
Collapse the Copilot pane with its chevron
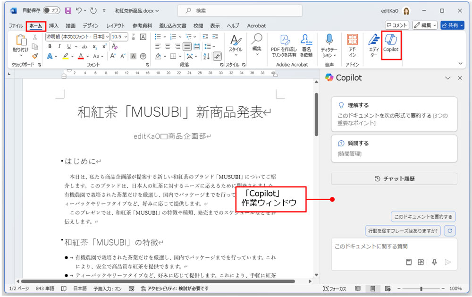pos(447,78)
